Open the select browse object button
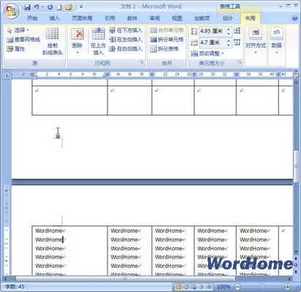Image resolution: width=301 pixels, height=292 pixels. click(296, 265)
